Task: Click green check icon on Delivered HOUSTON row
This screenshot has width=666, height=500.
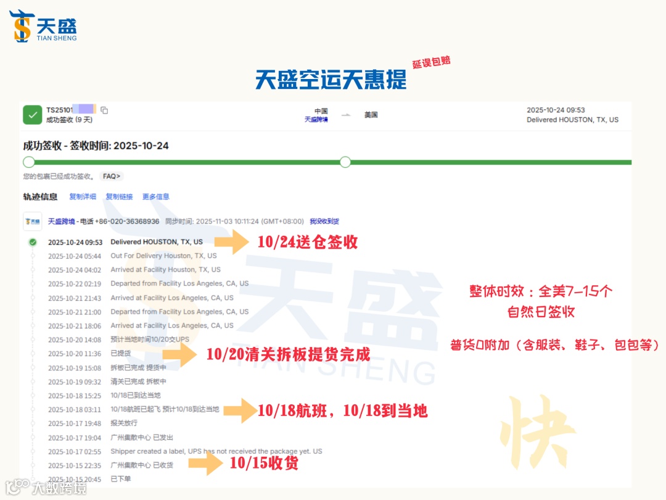Action: coord(32,243)
